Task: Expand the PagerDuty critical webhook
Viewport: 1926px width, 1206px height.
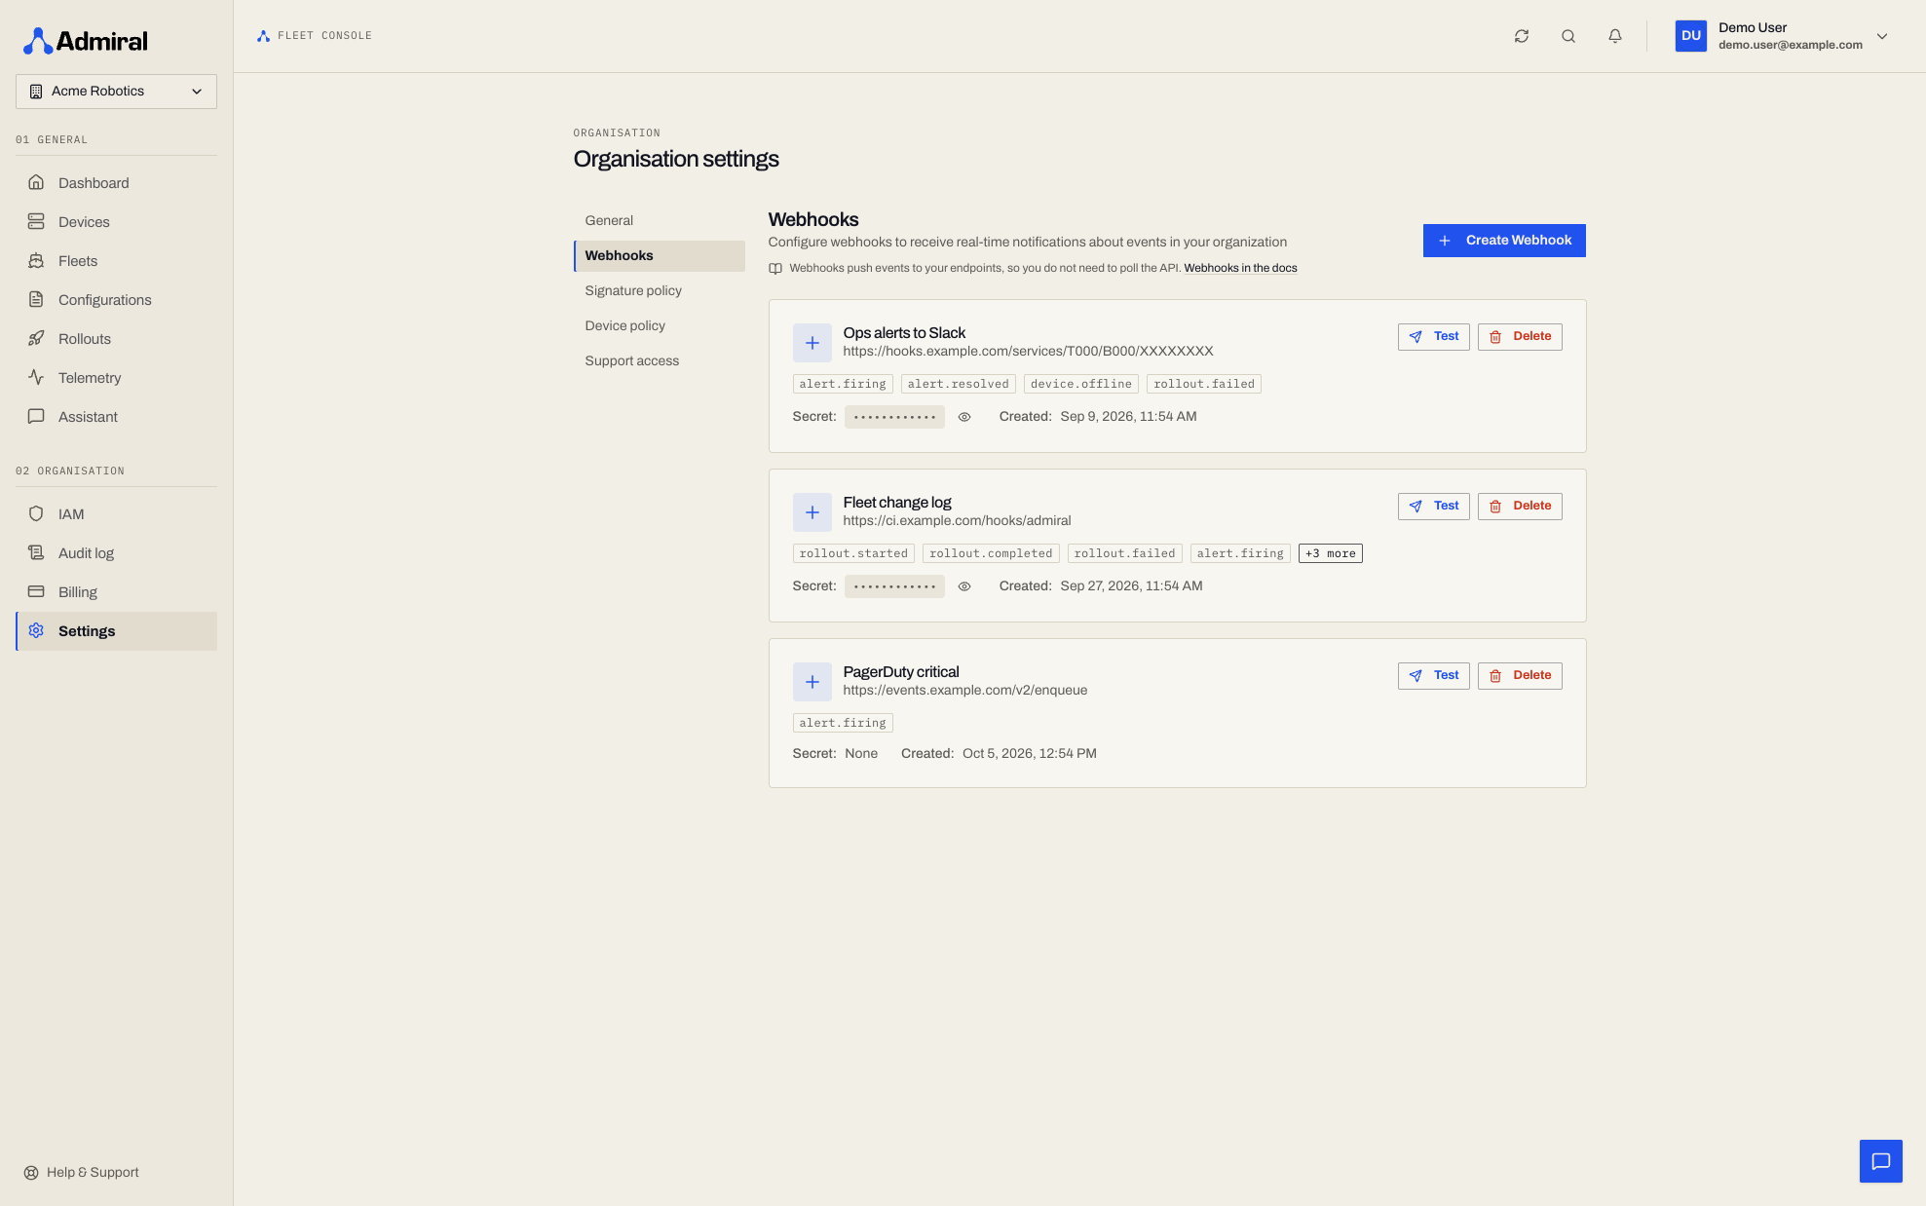Action: 812,682
